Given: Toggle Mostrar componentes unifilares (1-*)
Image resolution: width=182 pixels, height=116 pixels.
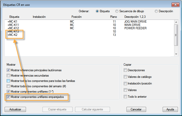Looking at the screenshot, I should [x=8, y=92].
